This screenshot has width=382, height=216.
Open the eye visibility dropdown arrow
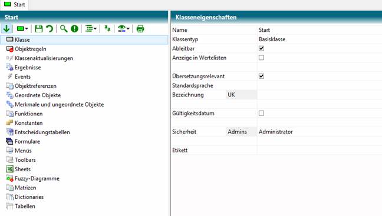(128, 29)
